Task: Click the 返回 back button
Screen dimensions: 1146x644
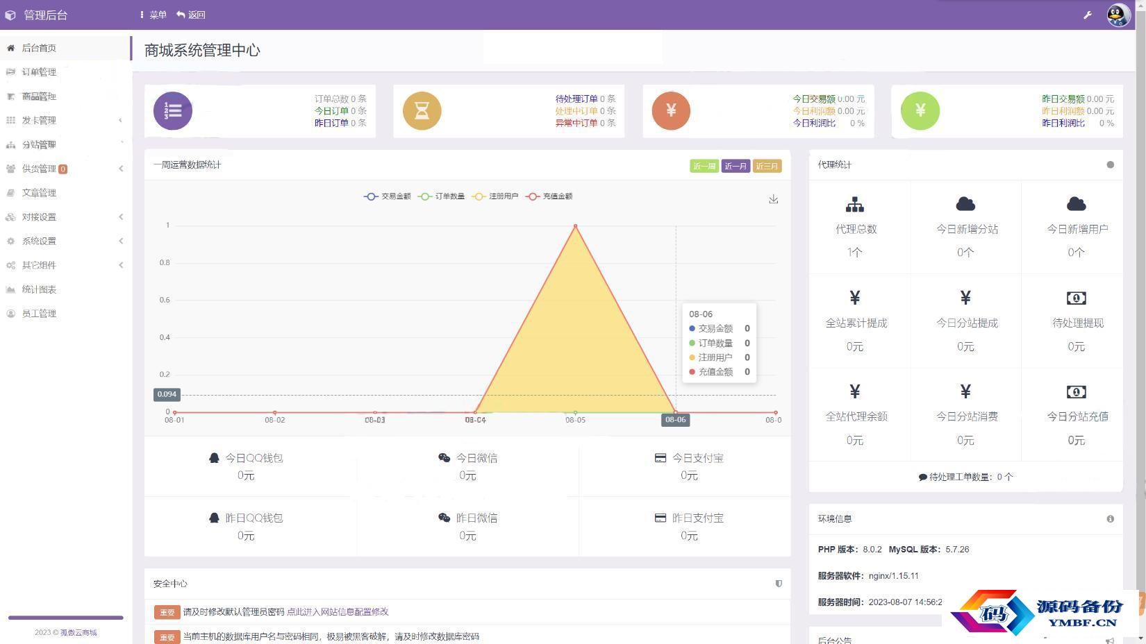Action: (x=191, y=15)
